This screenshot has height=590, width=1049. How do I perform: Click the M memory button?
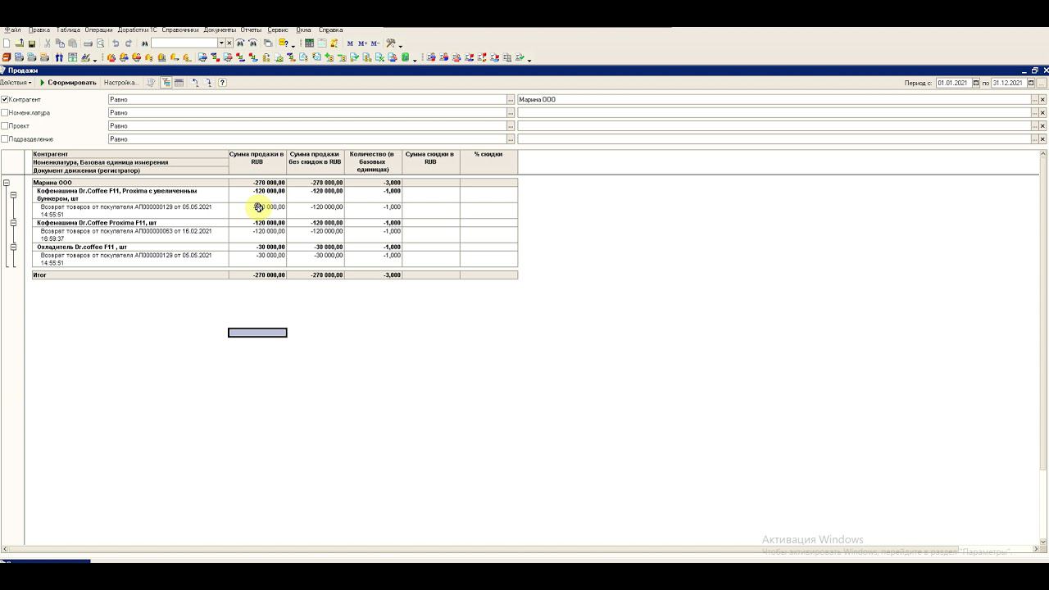pos(350,43)
